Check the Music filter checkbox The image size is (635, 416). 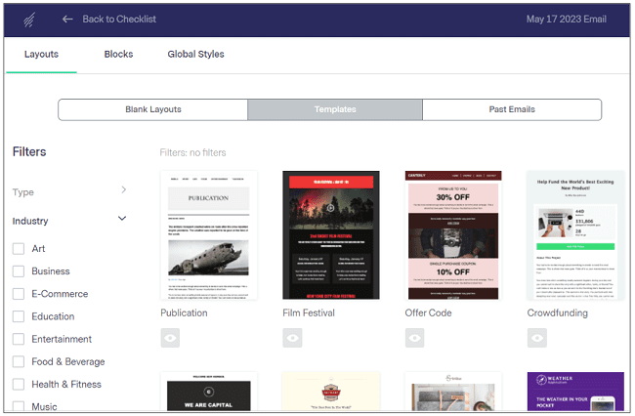19,406
